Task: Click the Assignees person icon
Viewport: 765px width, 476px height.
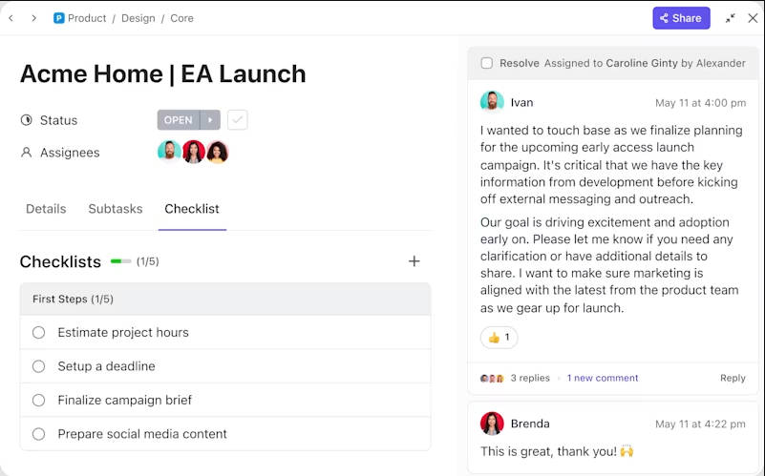Action: click(27, 153)
